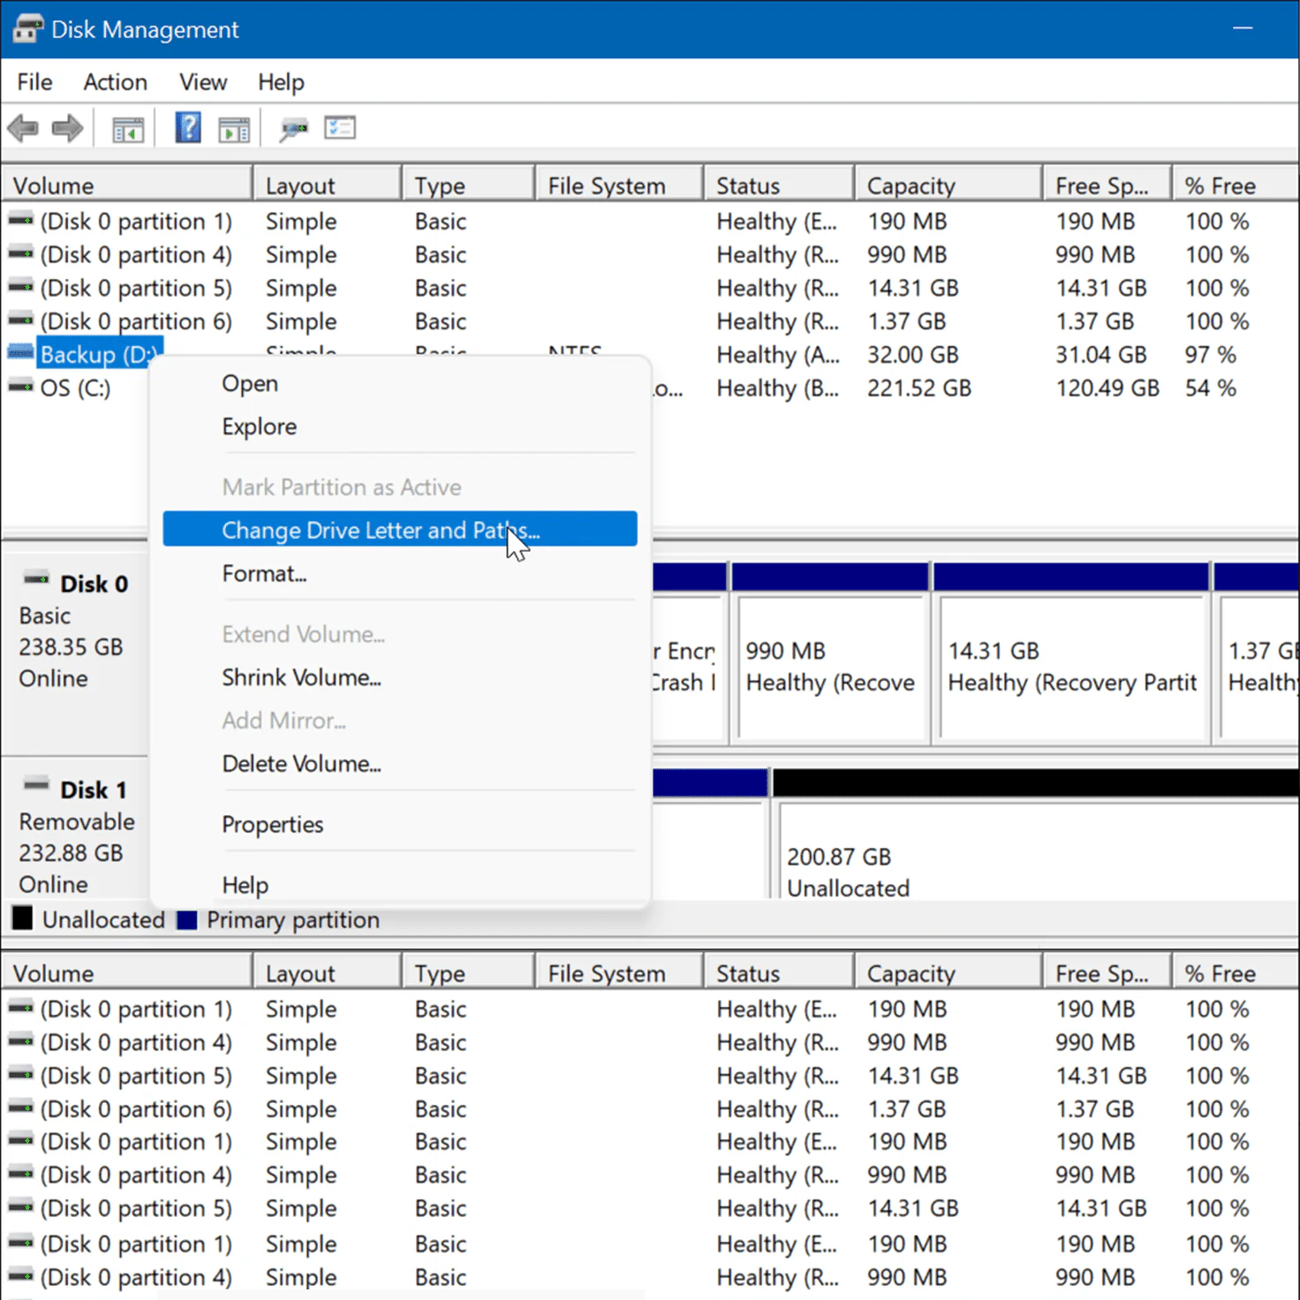Image resolution: width=1300 pixels, height=1300 pixels.
Task: Open Properties from the context menu
Action: point(272,825)
